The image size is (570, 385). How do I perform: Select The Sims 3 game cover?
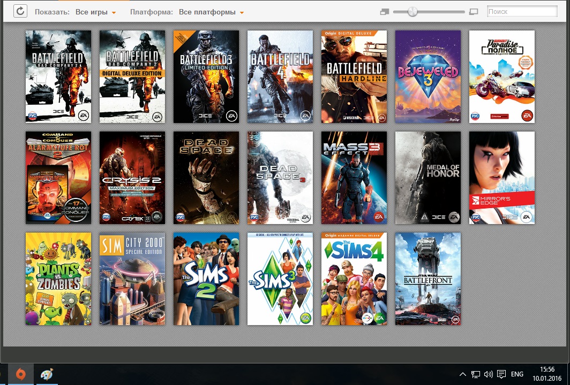point(280,279)
